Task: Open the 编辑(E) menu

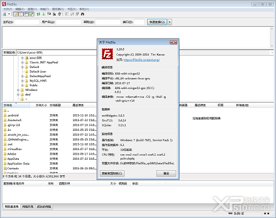Action: tap(20, 9)
